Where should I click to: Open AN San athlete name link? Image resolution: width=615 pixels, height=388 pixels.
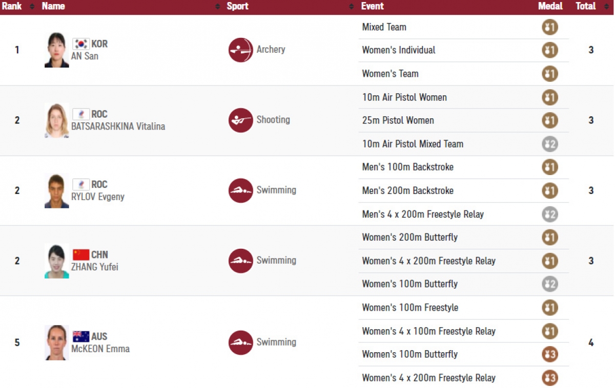pyautogui.click(x=85, y=56)
